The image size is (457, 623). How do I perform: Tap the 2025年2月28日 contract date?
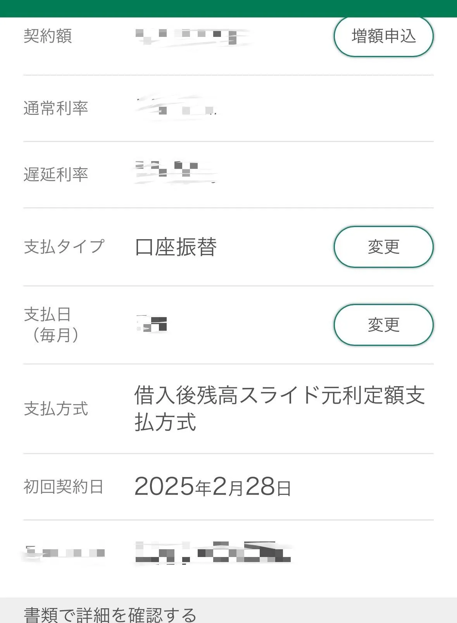[x=212, y=486]
